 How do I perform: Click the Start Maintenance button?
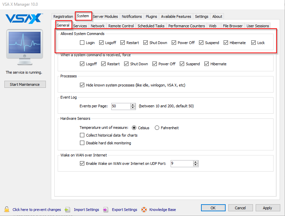[x=25, y=84]
